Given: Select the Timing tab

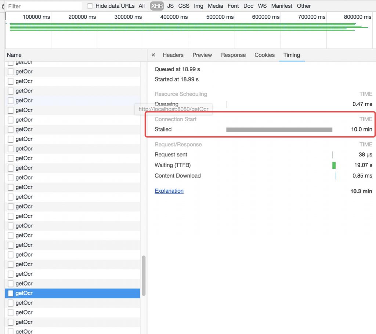Looking at the screenshot, I should 292,55.
